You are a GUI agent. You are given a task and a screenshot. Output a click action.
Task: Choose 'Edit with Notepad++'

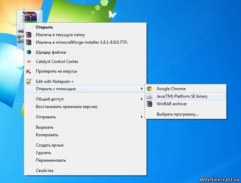pyautogui.click(x=85, y=82)
